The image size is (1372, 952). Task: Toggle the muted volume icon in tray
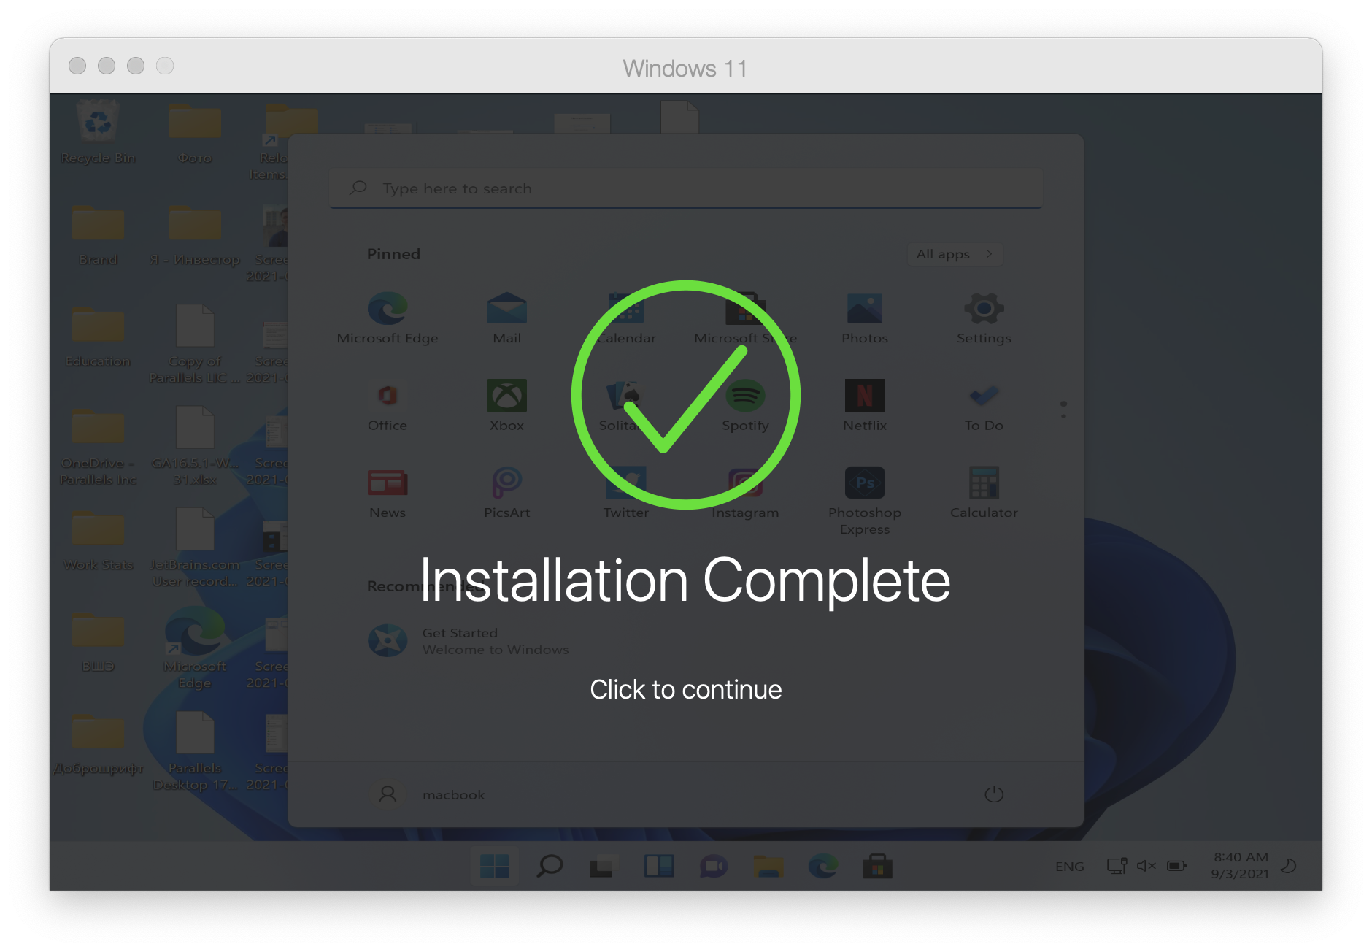click(1146, 866)
